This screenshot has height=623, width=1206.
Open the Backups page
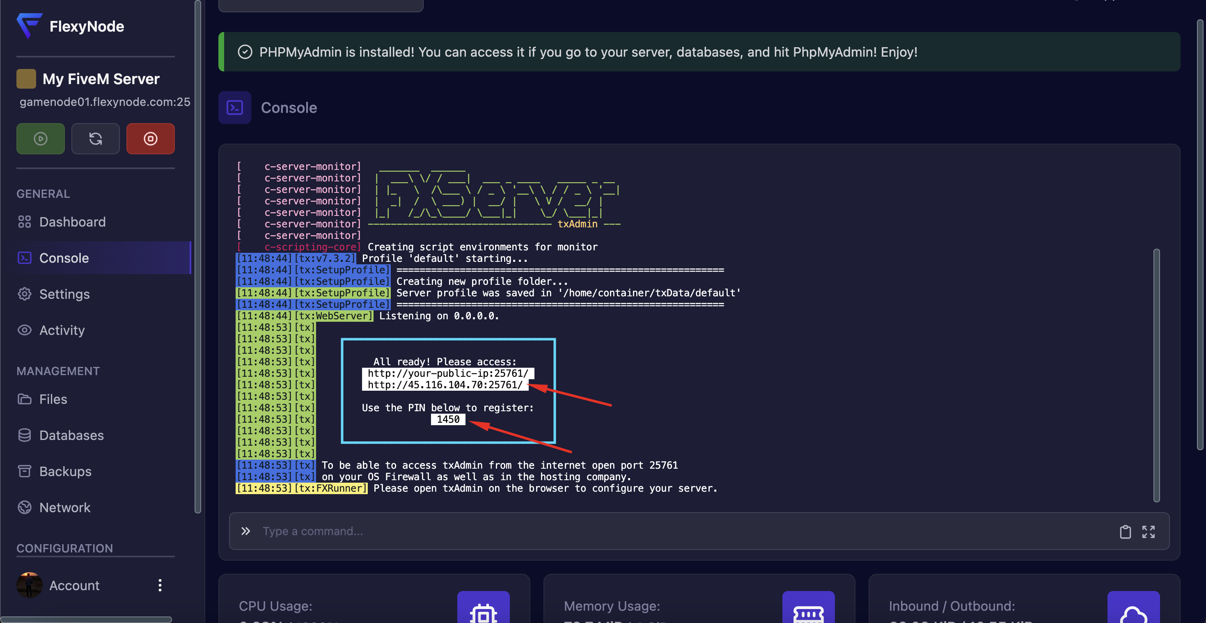[65, 471]
